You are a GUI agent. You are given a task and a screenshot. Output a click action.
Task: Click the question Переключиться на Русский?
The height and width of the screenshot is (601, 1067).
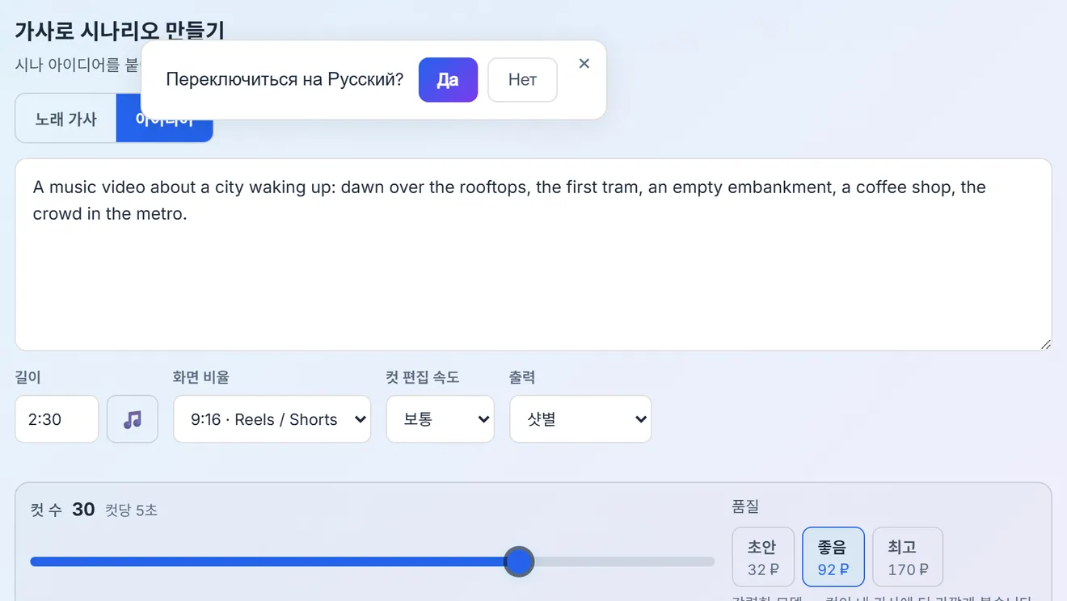click(x=285, y=79)
